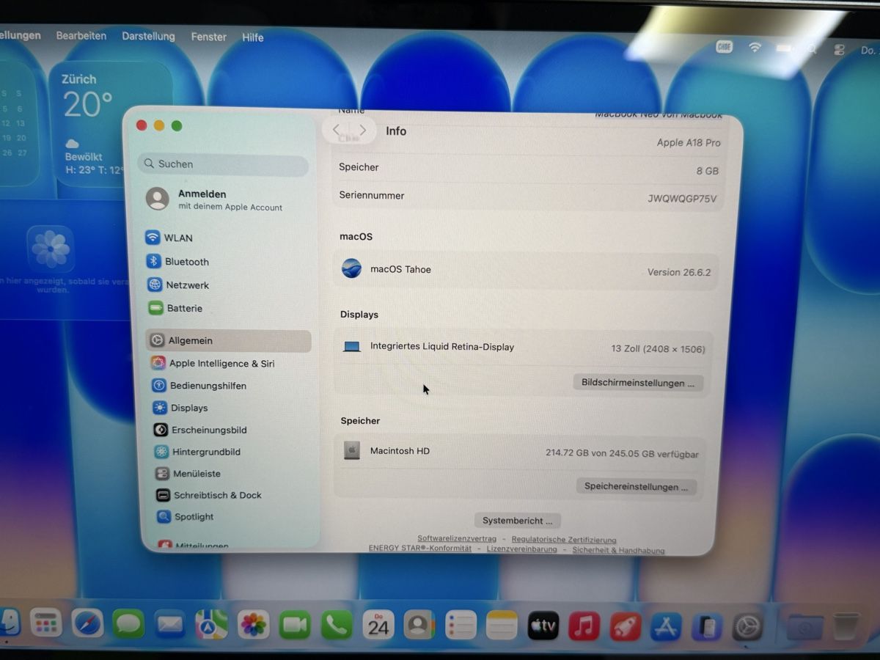
Task: Focus the Suchen search field
Action: point(223,164)
